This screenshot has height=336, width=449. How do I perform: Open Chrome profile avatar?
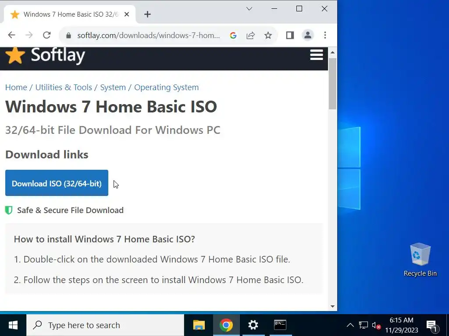coord(308,35)
